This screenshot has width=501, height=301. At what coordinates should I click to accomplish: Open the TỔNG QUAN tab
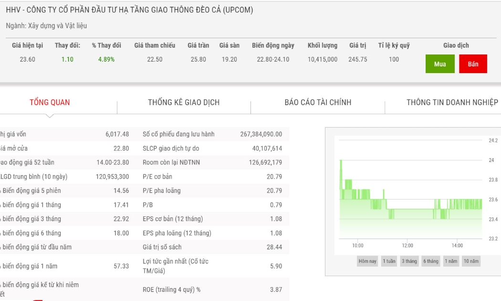[50, 102]
